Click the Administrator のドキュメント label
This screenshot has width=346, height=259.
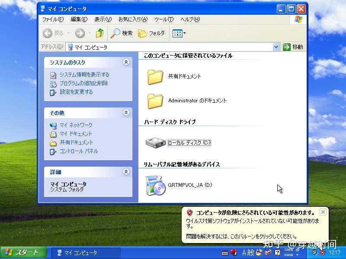point(197,101)
